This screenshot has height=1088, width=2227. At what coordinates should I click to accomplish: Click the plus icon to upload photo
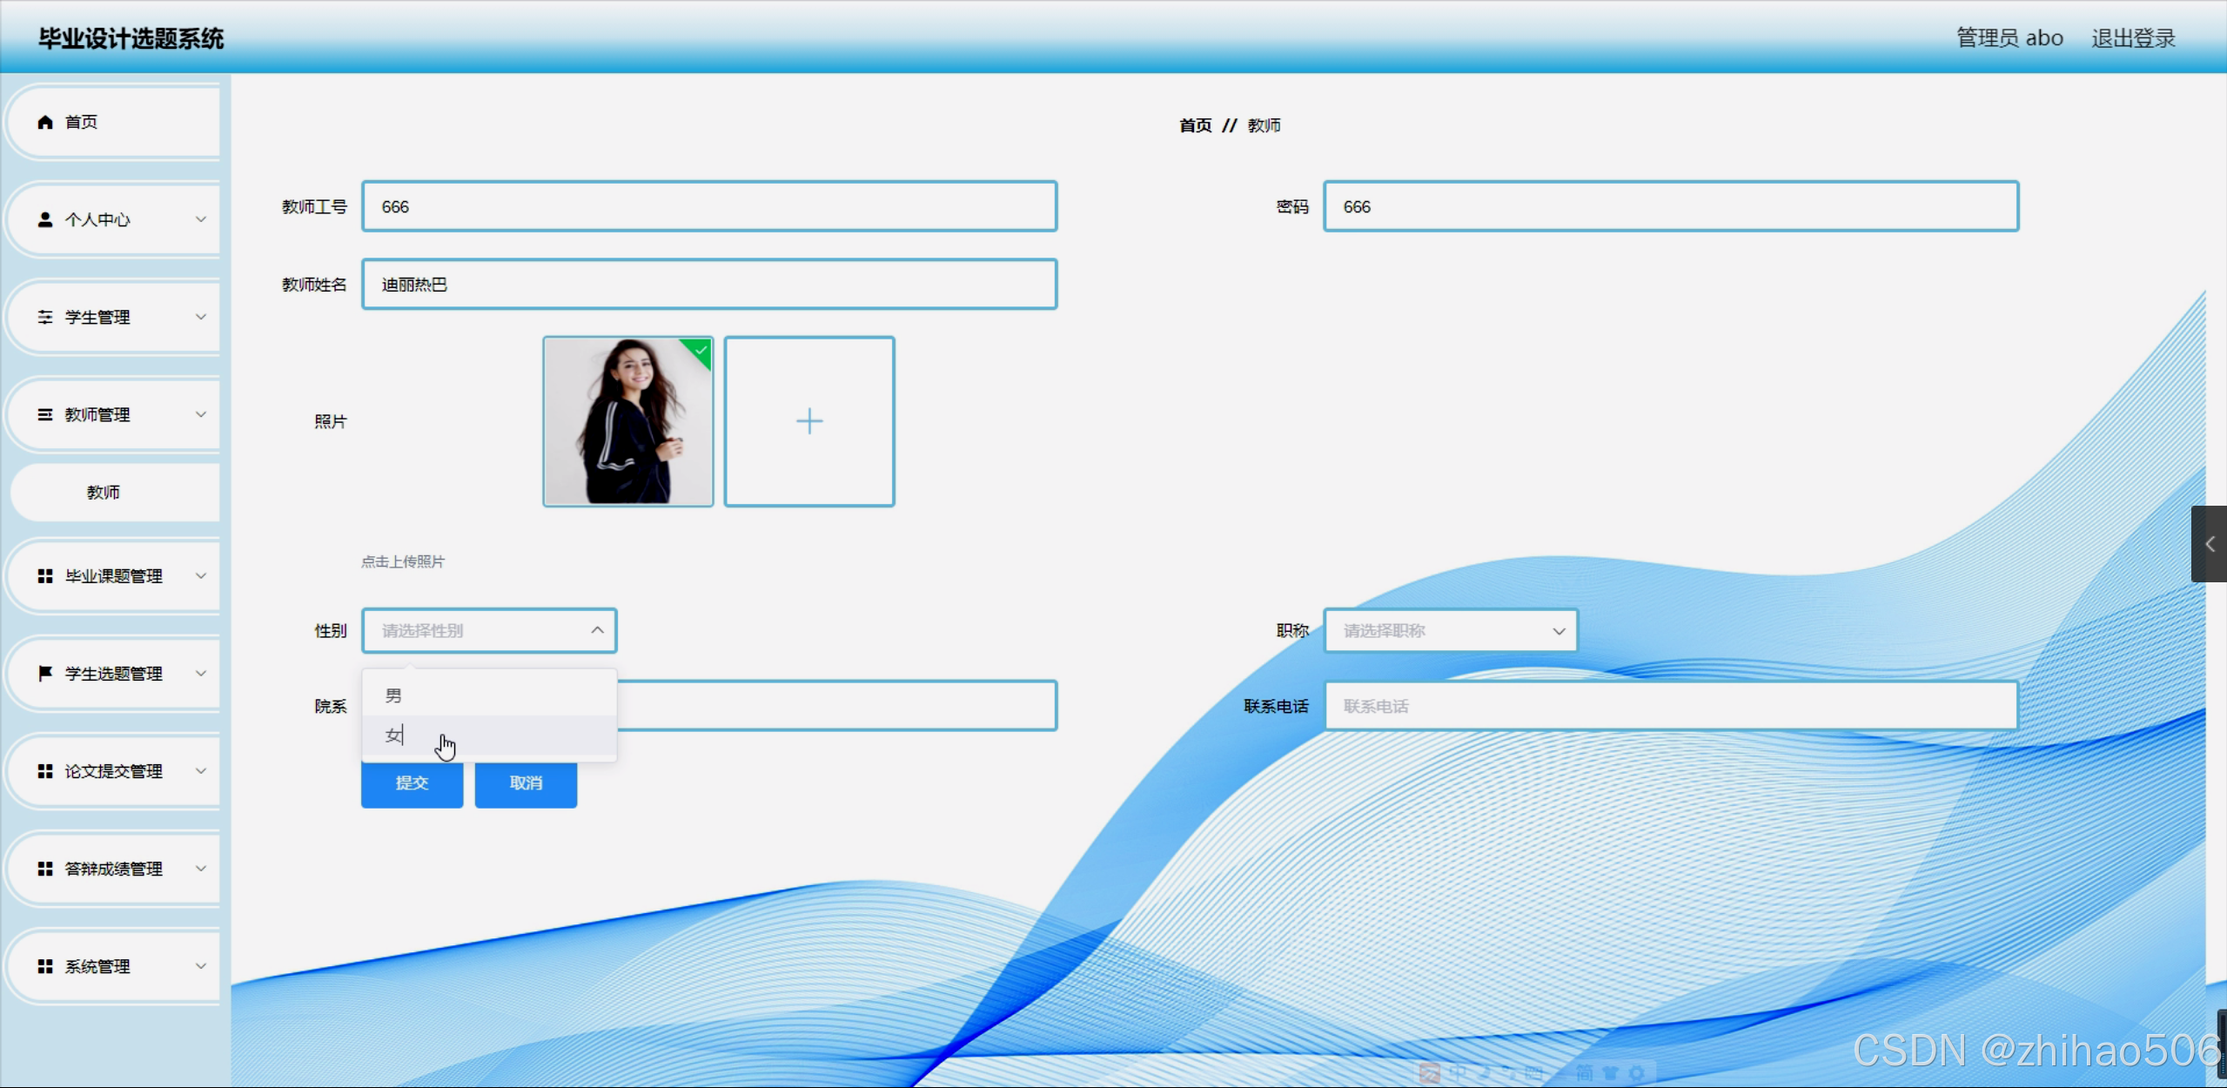tap(808, 421)
